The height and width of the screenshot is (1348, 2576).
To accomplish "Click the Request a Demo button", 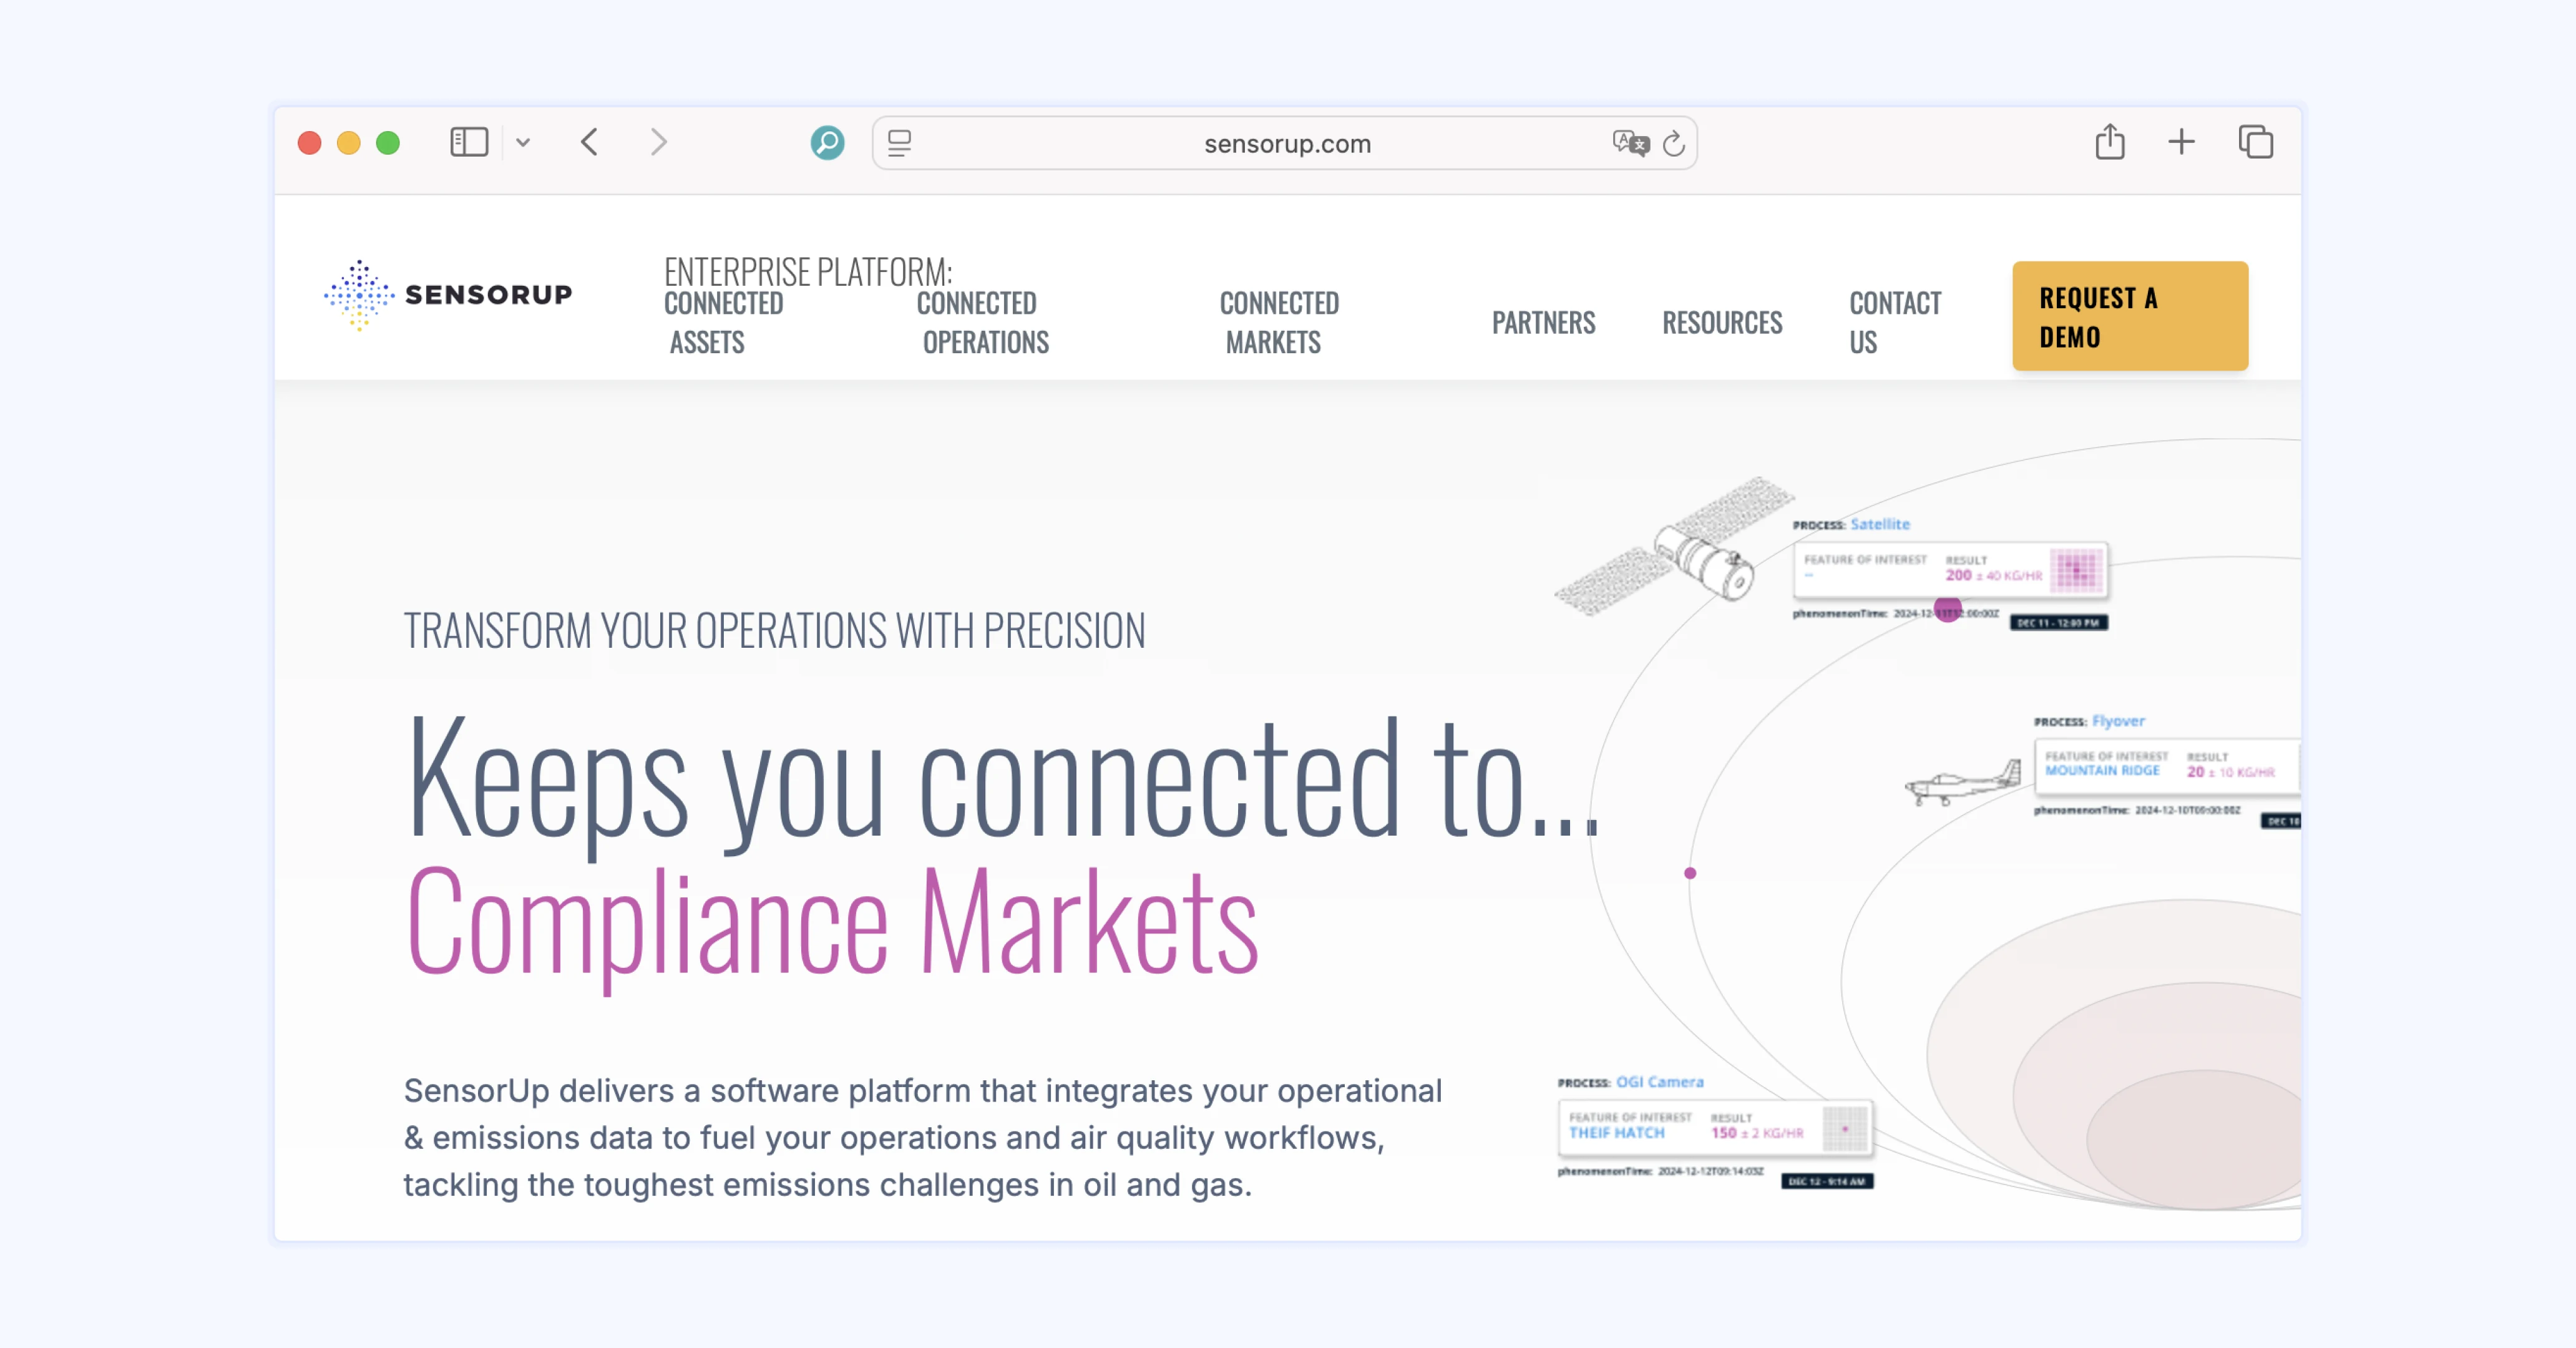I will [2130, 317].
